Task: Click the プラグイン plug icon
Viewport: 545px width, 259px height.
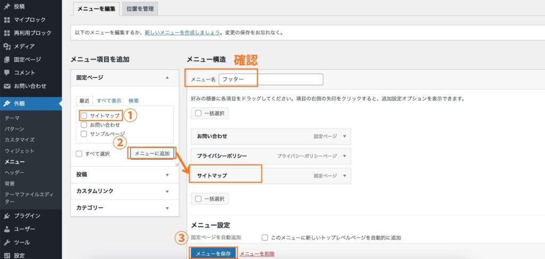Action: coord(7,216)
